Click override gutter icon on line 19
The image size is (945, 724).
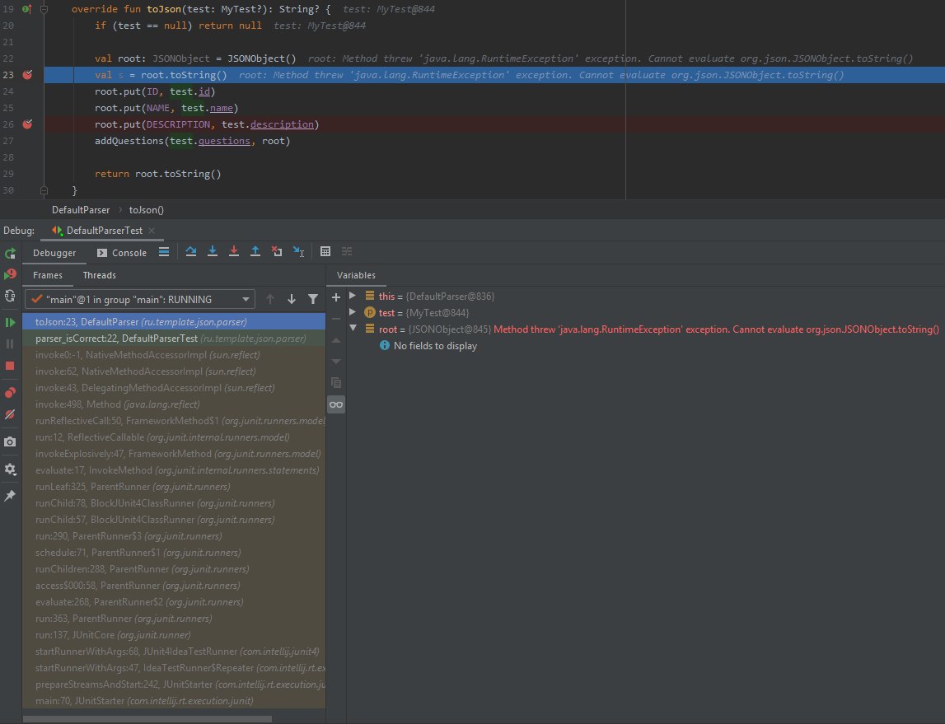pyautogui.click(x=27, y=9)
